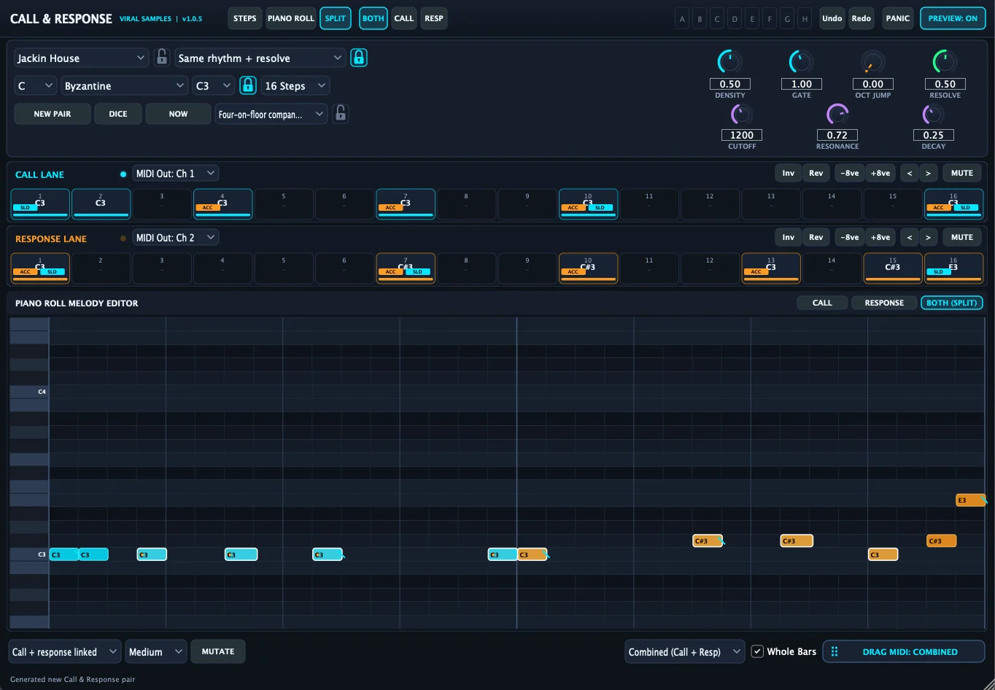Image resolution: width=995 pixels, height=690 pixels.
Task: Select preset slot H
Action: 805,19
